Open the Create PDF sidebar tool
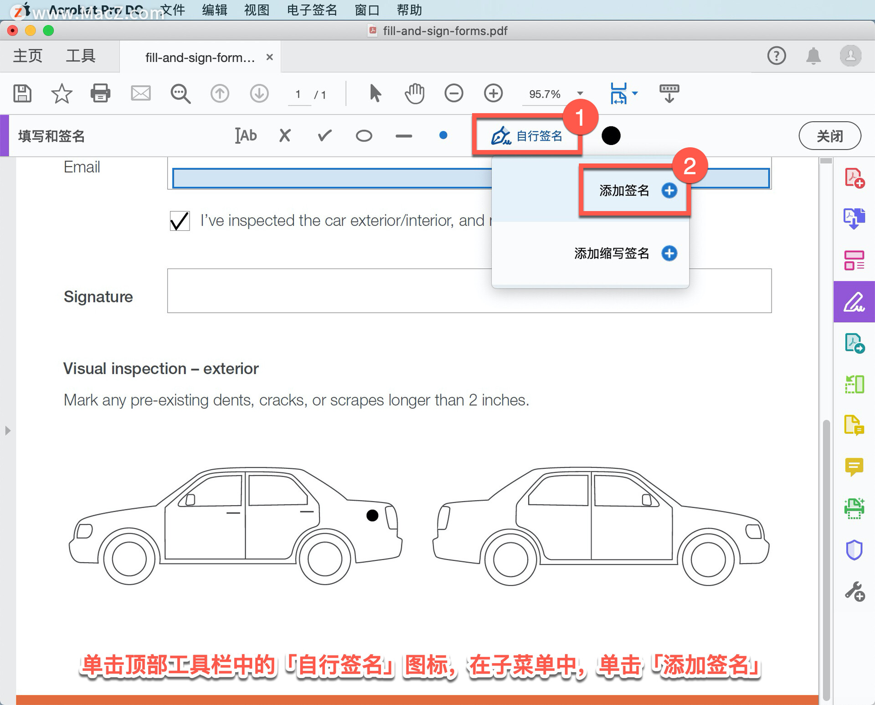Image resolution: width=875 pixels, height=705 pixels. pos(854,178)
